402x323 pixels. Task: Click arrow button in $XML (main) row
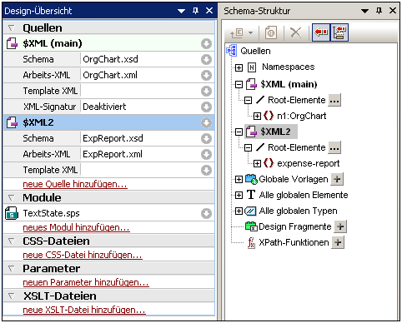[x=206, y=43]
